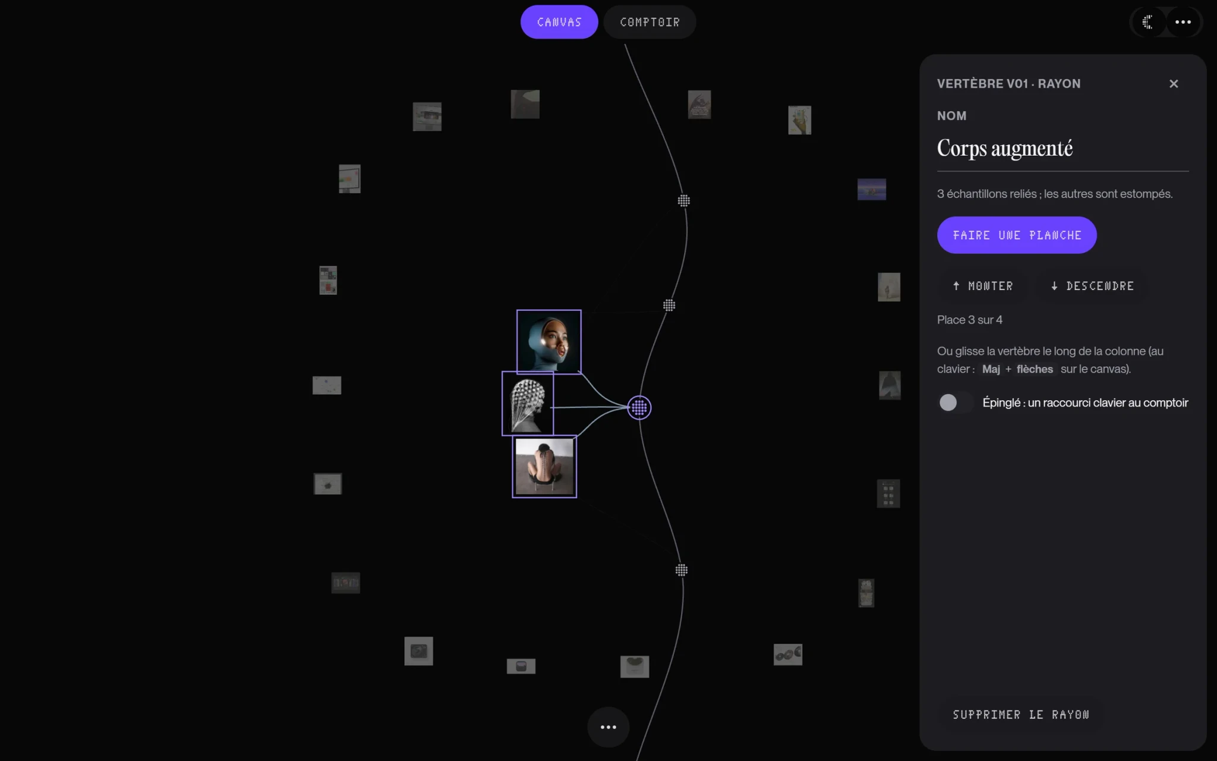Select the topmost vertebra node on spine
The width and height of the screenshot is (1217, 761).
coord(684,201)
